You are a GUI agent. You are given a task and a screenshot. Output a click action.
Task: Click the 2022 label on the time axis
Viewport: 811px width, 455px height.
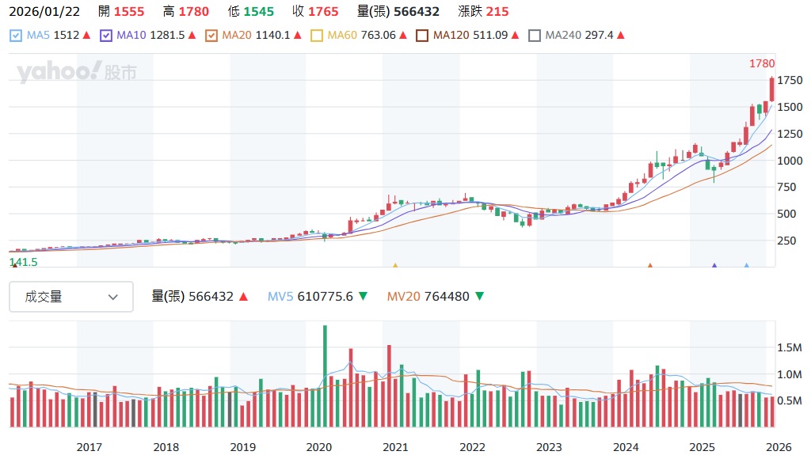(x=472, y=447)
